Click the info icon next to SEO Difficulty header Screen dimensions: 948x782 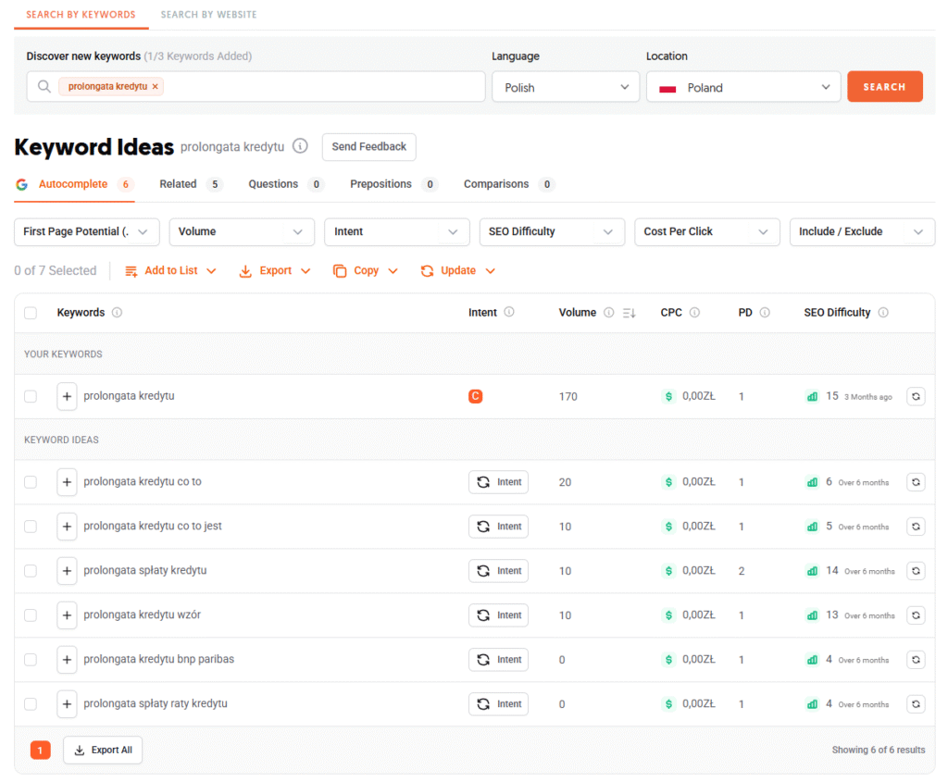point(883,313)
